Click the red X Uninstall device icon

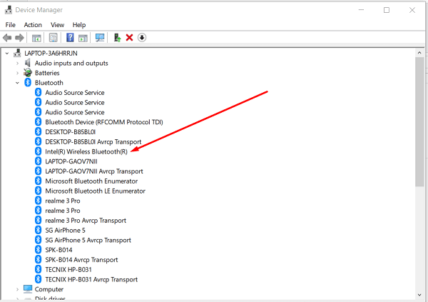click(129, 37)
